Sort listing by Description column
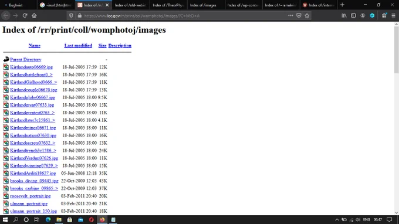Screen dimensions: 399x224 tap(120, 46)
